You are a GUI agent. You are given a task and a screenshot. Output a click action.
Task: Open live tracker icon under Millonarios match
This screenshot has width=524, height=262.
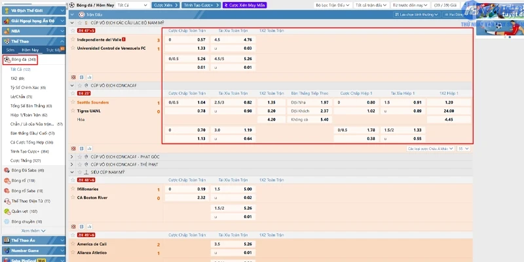73,226
